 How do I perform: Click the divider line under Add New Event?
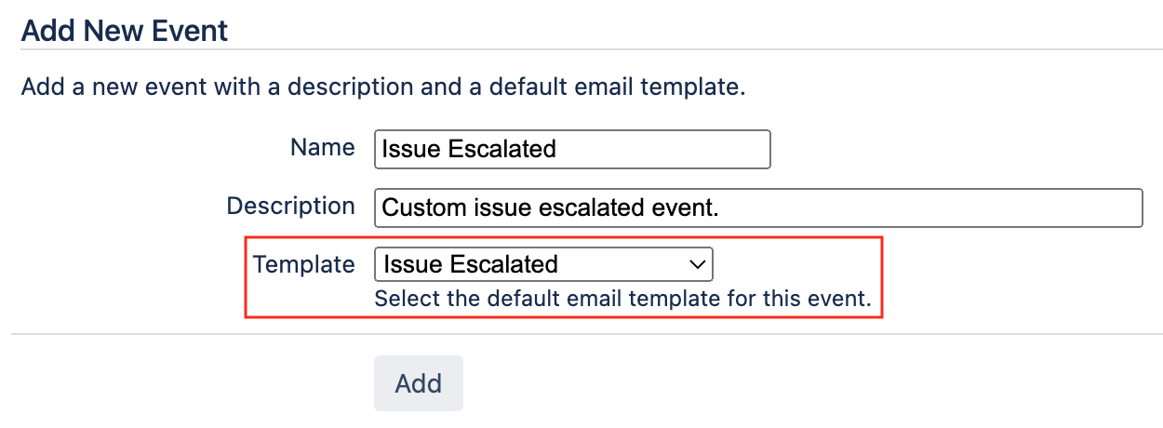tap(591, 49)
